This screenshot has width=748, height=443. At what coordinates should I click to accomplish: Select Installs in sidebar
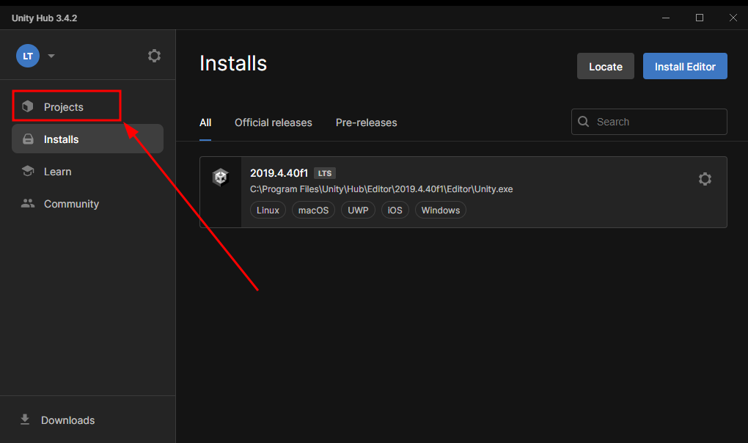point(87,139)
